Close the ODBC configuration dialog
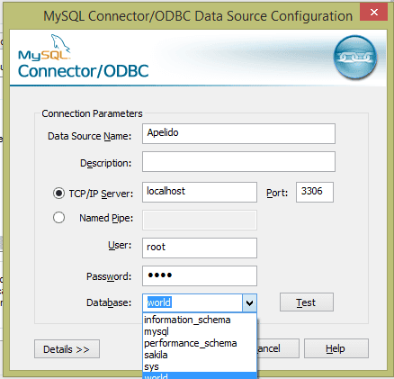The image size is (394, 379). tap(374, 13)
